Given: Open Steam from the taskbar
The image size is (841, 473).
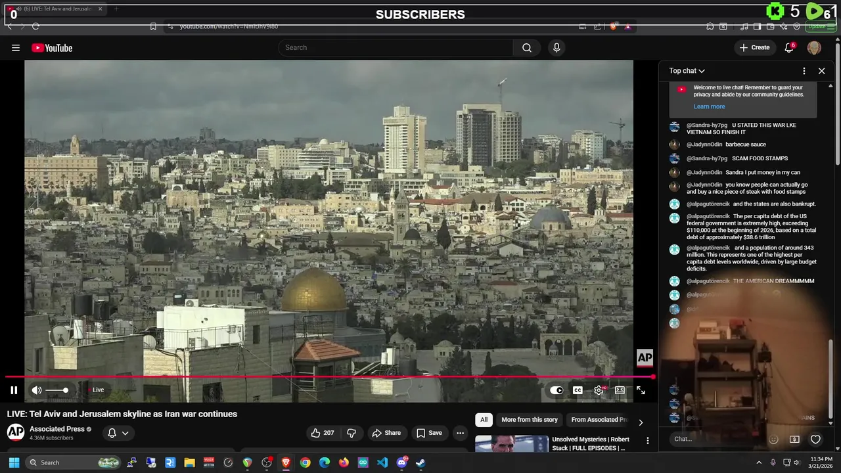Looking at the screenshot, I should [420, 462].
